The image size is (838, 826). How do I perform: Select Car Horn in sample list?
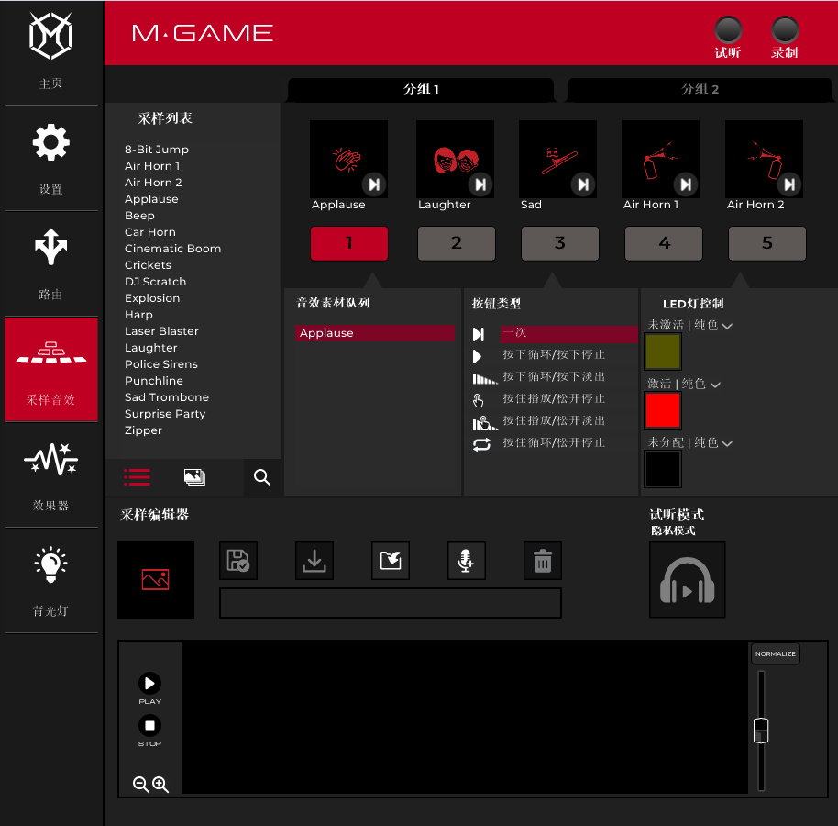coord(150,232)
